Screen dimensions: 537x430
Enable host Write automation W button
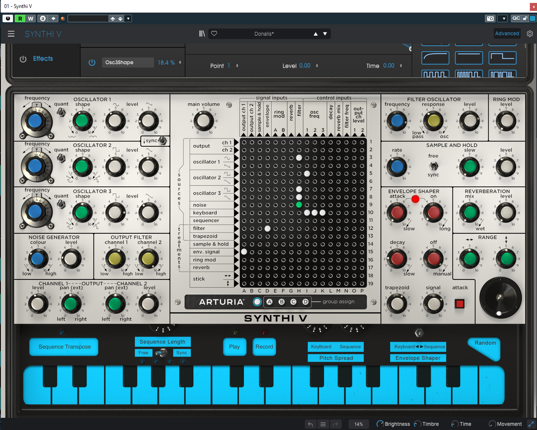31,18
